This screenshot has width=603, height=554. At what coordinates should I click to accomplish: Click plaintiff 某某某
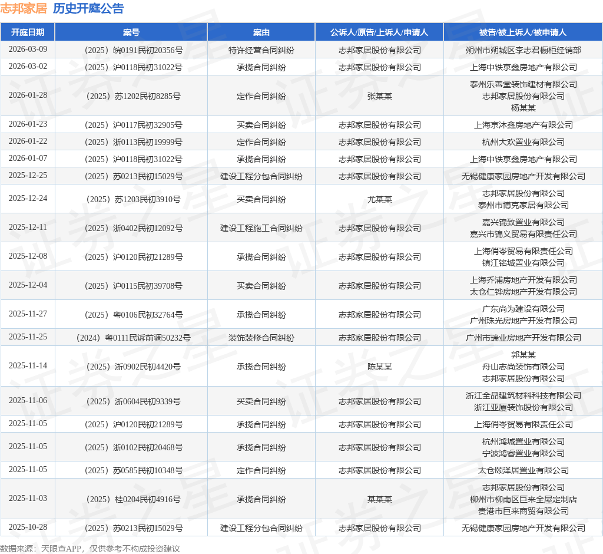[380, 499]
